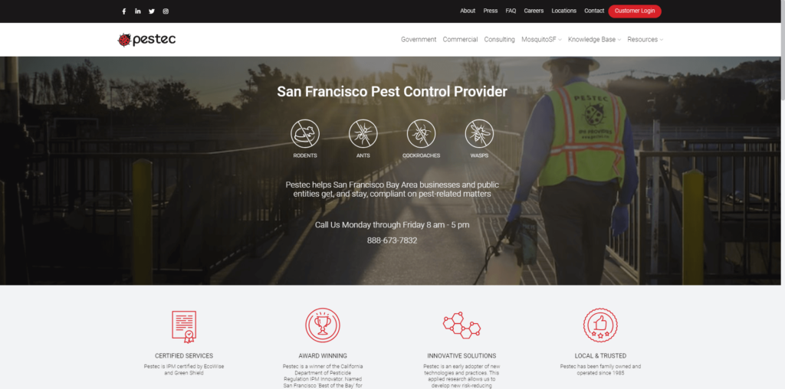Click the page's vertical scrollbar
The image size is (785, 389).
click(x=783, y=194)
